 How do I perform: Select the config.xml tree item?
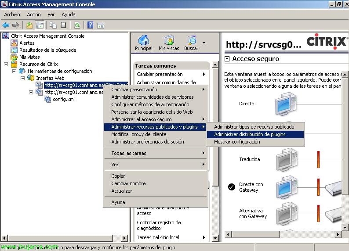pos(64,99)
